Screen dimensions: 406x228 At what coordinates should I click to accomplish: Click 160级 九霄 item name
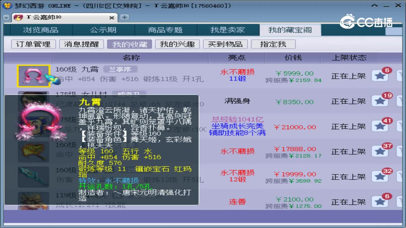click(77, 69)
